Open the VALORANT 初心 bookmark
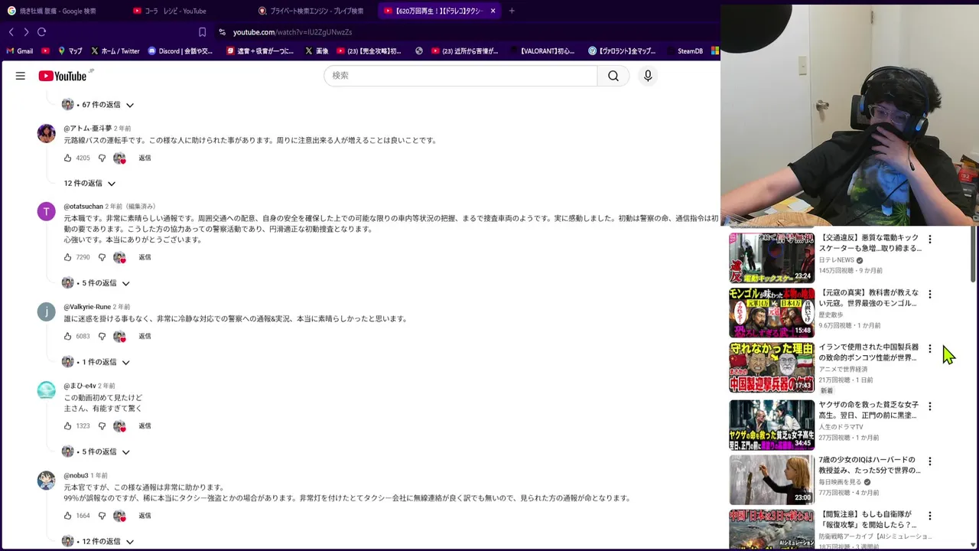 (541, 51)
